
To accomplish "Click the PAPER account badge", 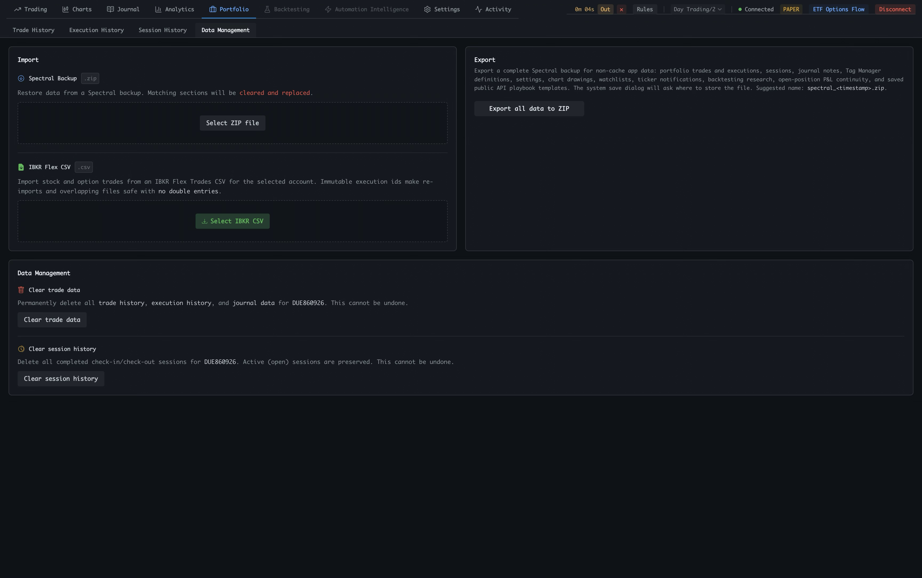I will pos(791,9).
